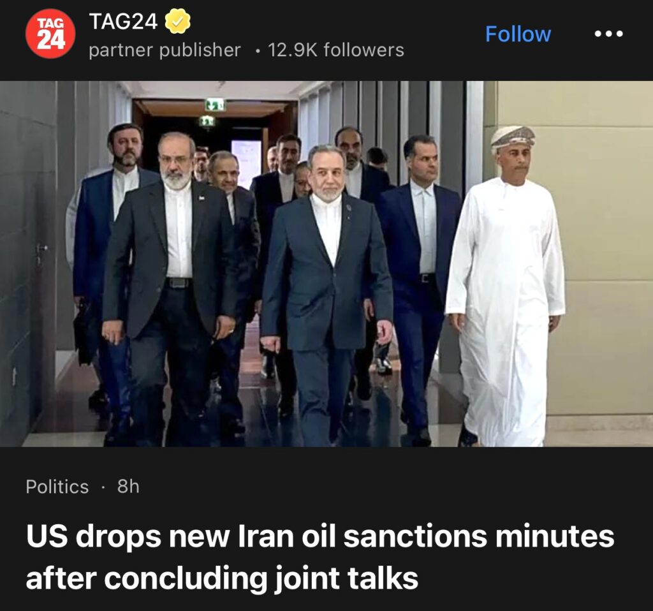Select the partner publisher label

click(165, 50)
